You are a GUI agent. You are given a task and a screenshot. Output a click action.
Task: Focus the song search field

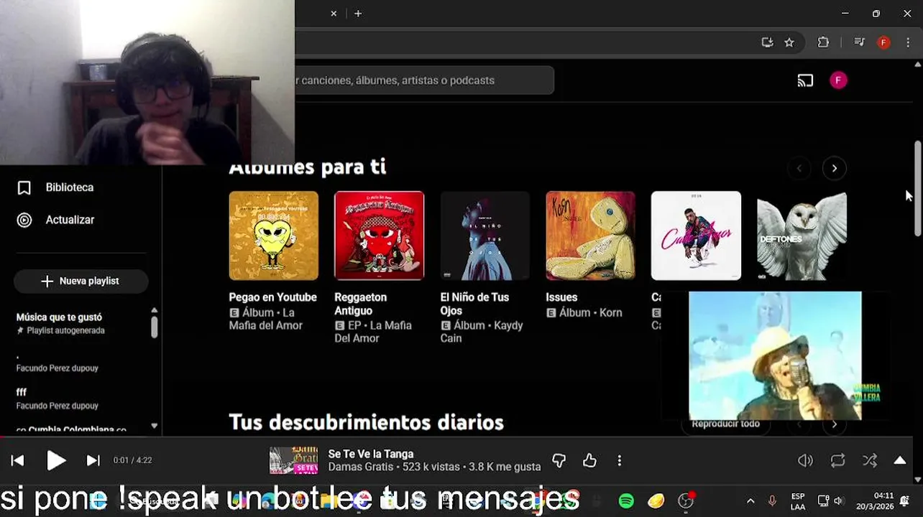tap(424, 80)
